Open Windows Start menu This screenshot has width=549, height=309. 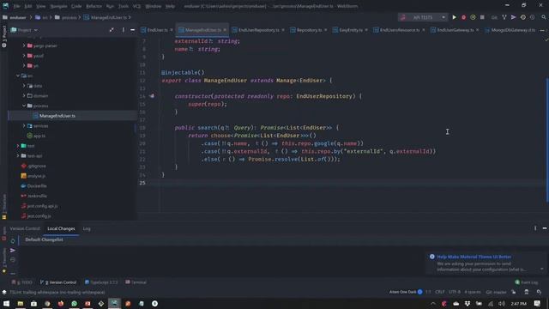pyautogui.click(x=6, y=303)
